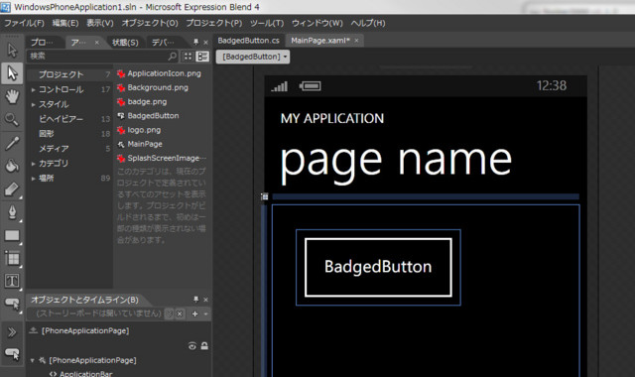Image resolution: width=635 pixels, height=377 pixels.
Task: Select the Button control tool
Action: click(x=12, y=304)
